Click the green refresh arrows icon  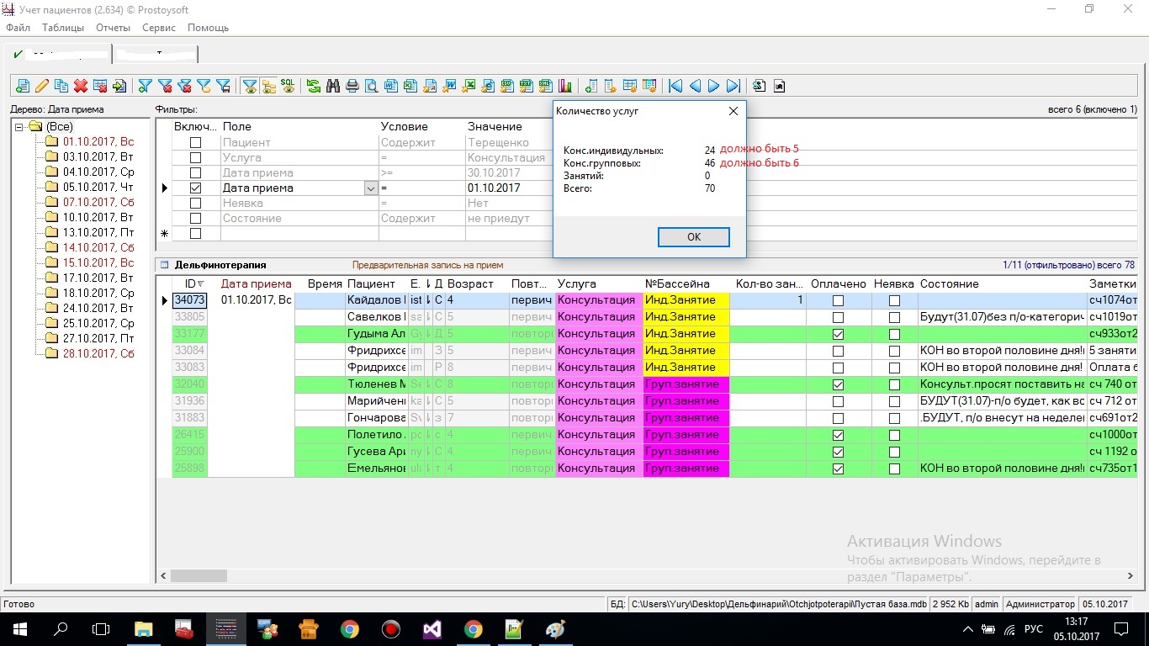[313, 86]
